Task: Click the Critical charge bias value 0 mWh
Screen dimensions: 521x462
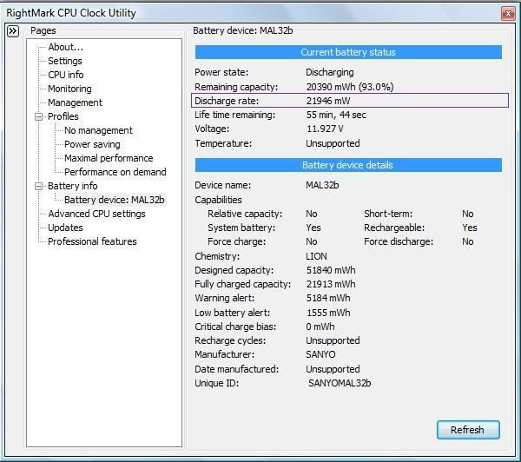Action: click(x=320, y=327)
